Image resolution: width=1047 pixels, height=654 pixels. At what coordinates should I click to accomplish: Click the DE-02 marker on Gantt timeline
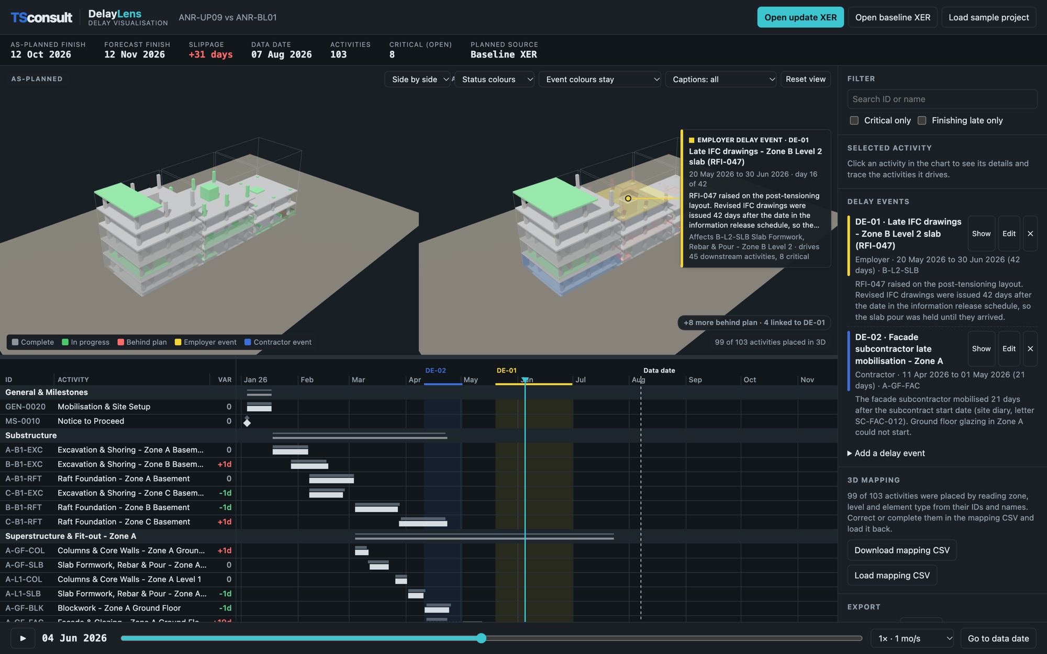pyautogui.click(x=436, y=370)
